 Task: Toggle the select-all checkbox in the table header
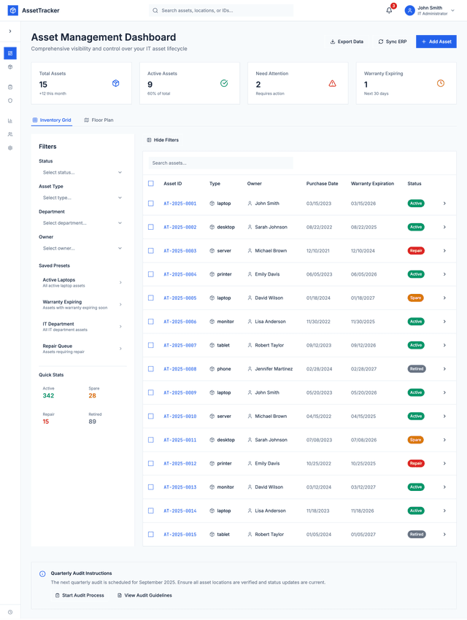click(x=151, y=184)
